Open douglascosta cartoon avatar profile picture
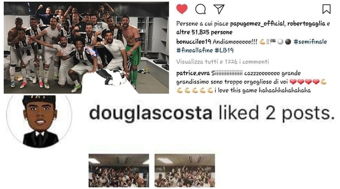The height and width of the screenshot is (189, 340). coord(39,121)
